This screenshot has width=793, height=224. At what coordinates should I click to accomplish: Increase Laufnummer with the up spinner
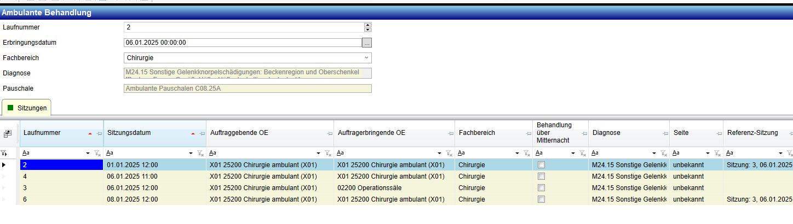367,25
